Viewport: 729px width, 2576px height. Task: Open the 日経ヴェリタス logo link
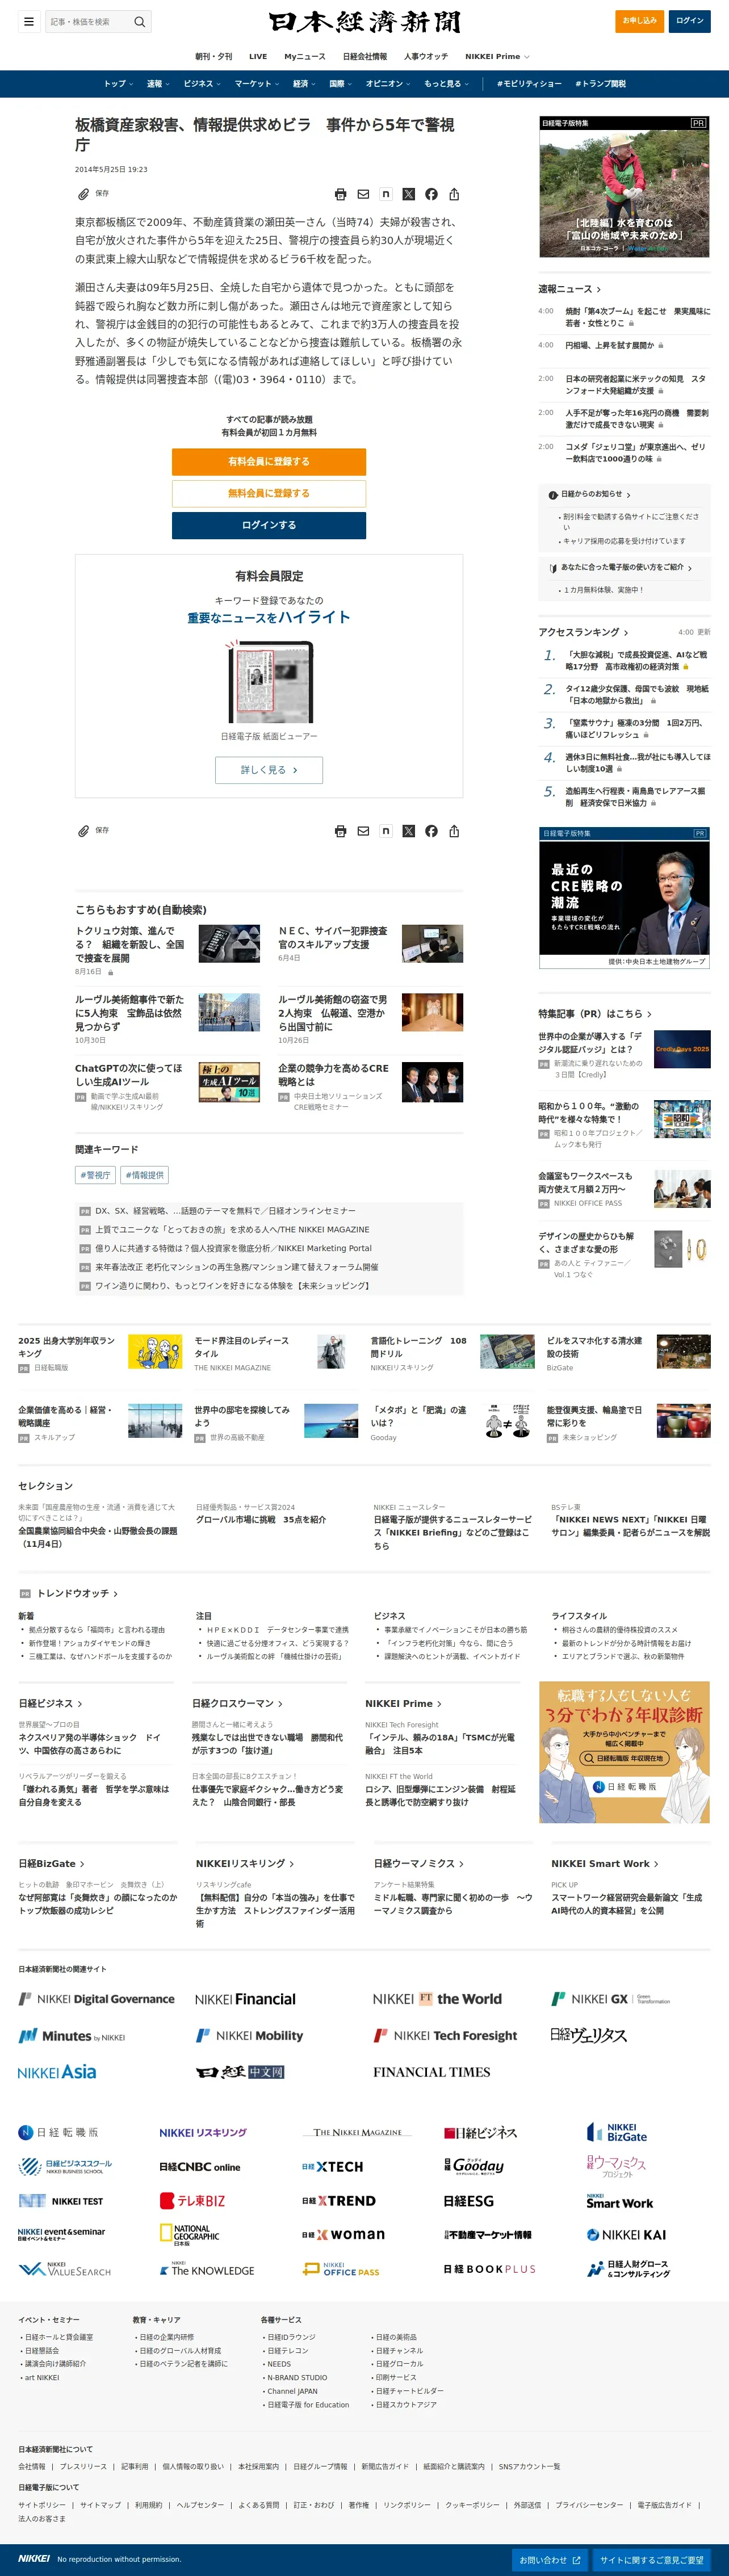pyautogui.click(x=588, y=2035)
